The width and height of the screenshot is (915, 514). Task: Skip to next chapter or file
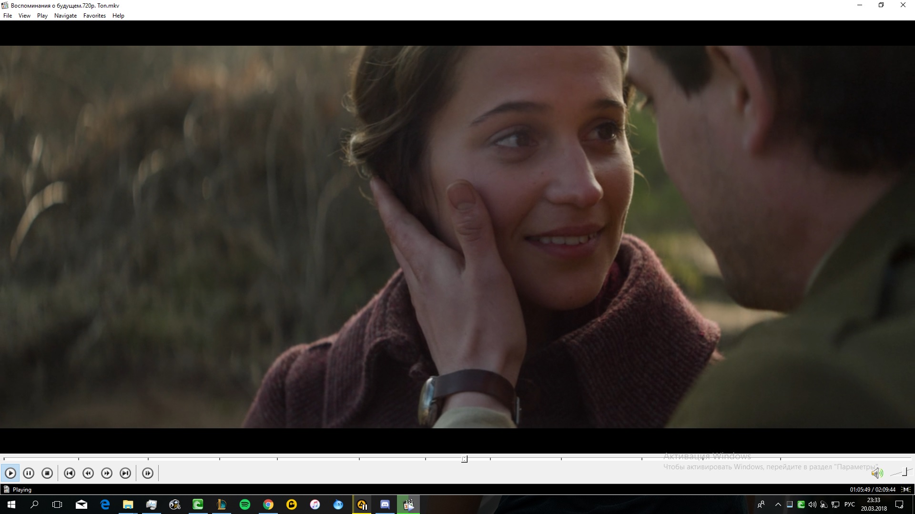pyautogui.click(x=125, y=473)
